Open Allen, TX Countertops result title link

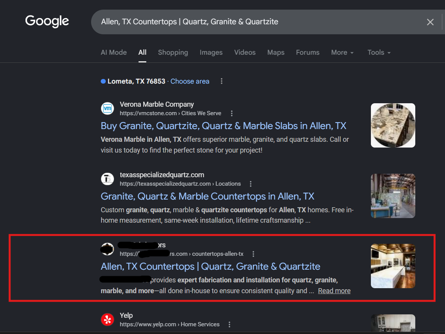point(210,266)
